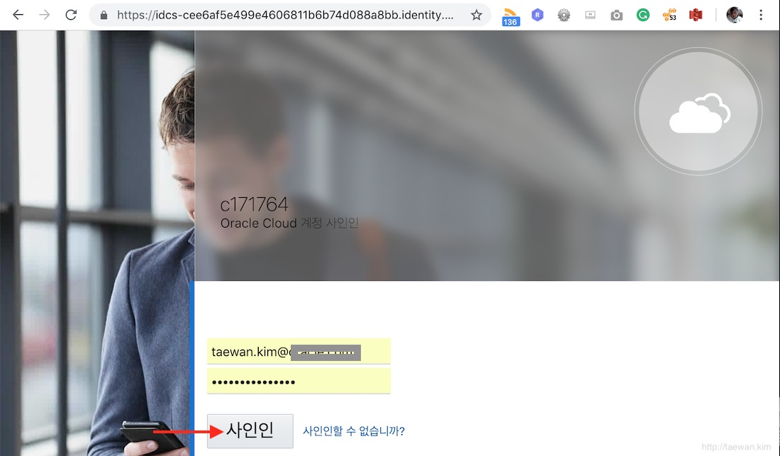This screenshot has width=780, height=456.
Task: Click the gray monitor extension icon
Action: pyautogui.click(x=590, y=16)
